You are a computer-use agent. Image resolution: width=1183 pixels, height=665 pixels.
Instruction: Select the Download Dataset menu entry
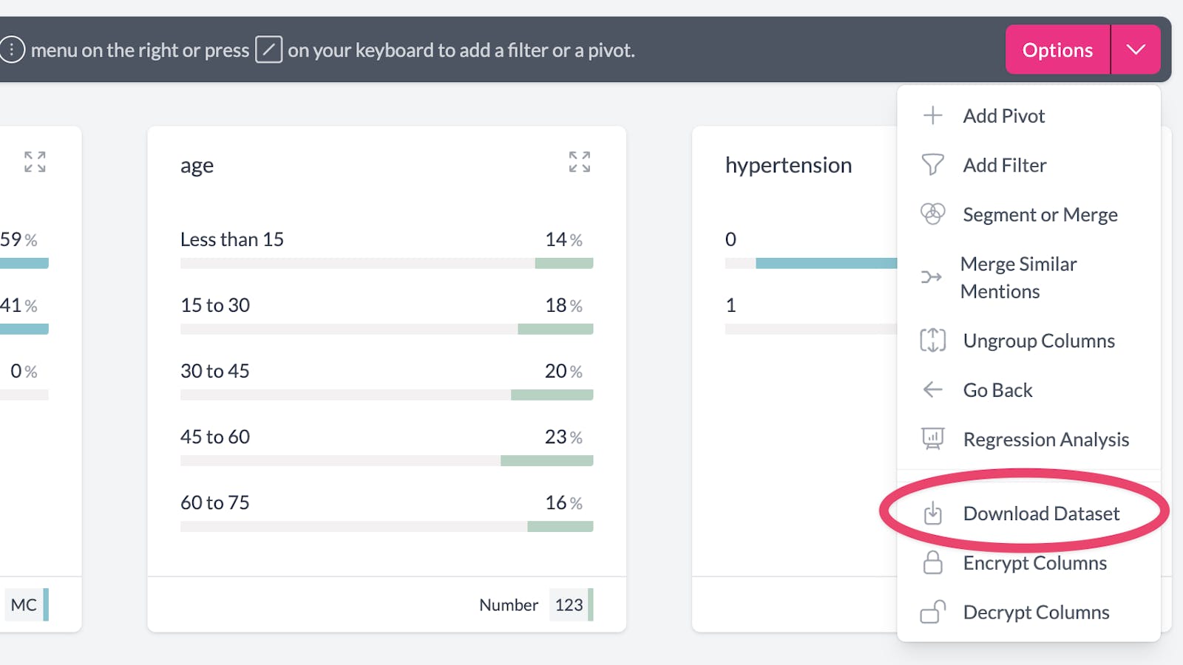point(1041,514)
